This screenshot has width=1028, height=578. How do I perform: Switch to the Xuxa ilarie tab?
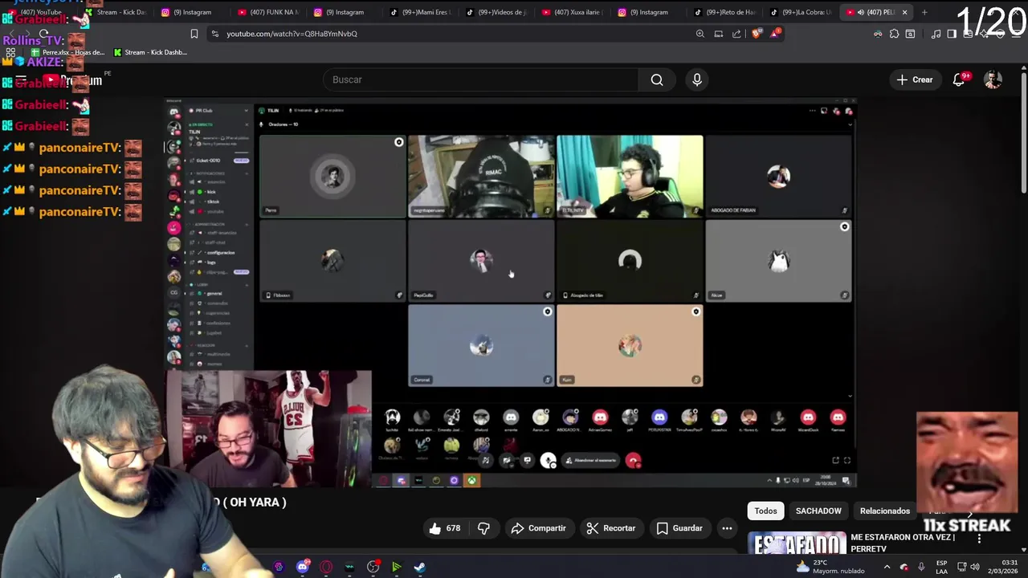pyautogui.click(x=573, y=12)
